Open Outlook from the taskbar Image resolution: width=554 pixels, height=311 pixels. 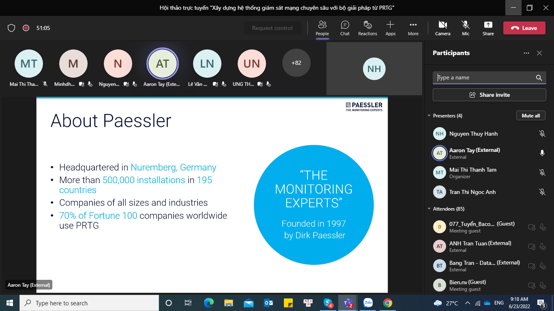coord(268,303)
